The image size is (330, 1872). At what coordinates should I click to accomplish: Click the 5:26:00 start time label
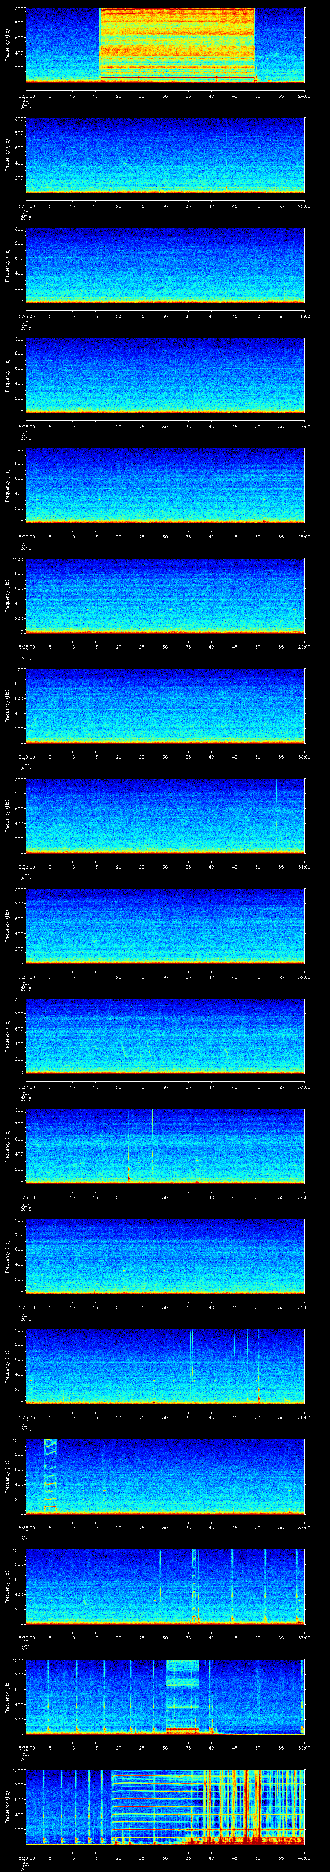click(x=26, y=427)
